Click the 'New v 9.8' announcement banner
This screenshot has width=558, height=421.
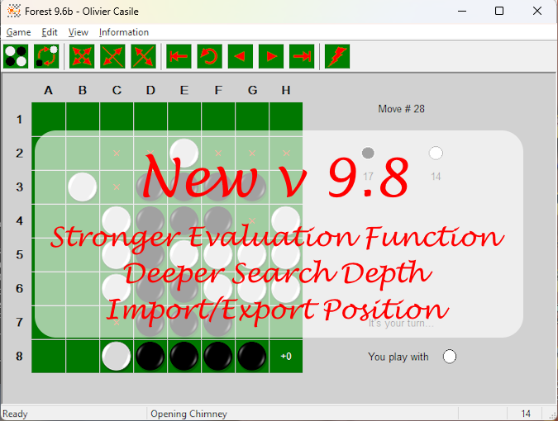pyautogui.click(x=279, y=234)
